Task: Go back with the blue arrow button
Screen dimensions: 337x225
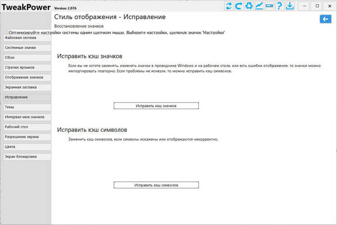Action: tap(325, 19)
